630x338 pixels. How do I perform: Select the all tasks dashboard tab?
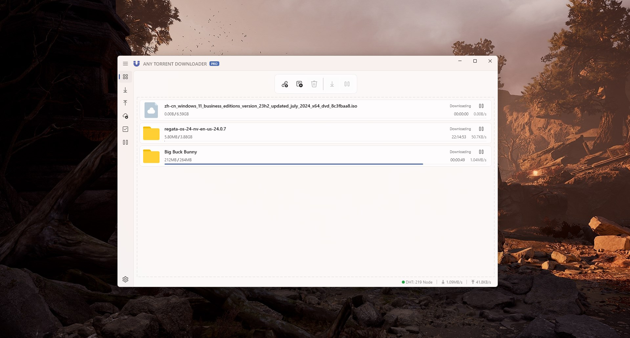pyautogui.click(x=125, y=77)
